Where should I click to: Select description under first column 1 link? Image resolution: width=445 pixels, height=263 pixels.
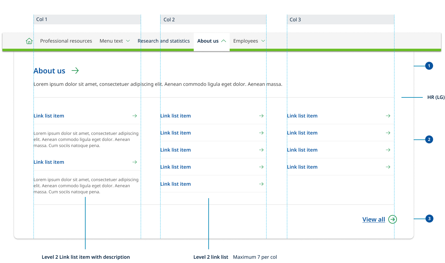tap(86, 139)
